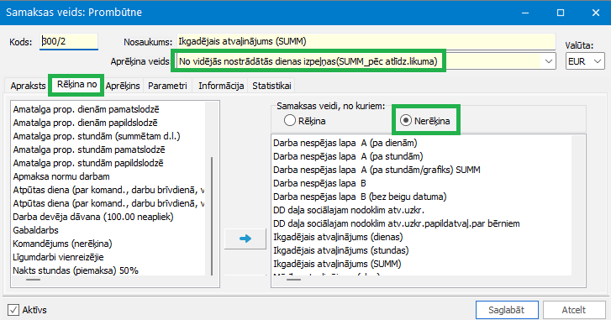Select 'Ikgadējais atvaļinājums (SUMM)' in right list
This screenshot has width=611, height=320.
pos(337,264)
